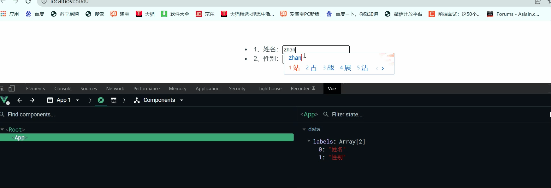Switch to the Sources tab
The image size is (551, 188).
pyautogui.click(x=89, y=89)
